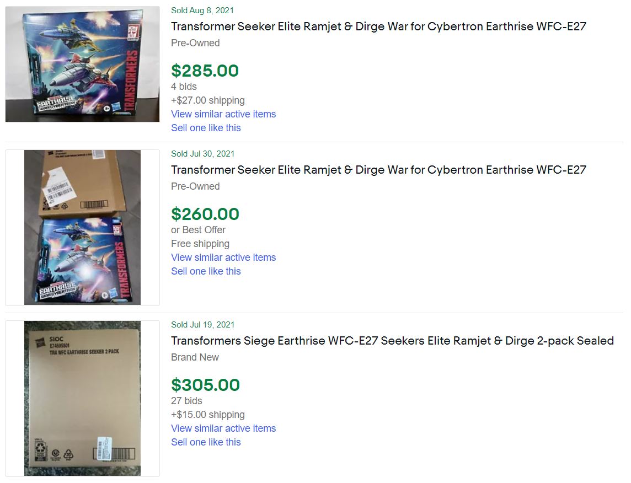View similar active items for the $305.00 listing
Image resolution: width=631 pixels, height=483 pixels.
pos(223,428)
